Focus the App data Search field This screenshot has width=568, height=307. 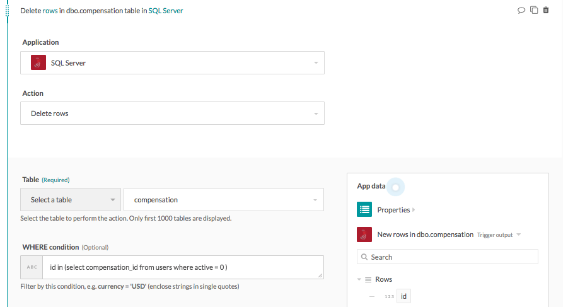tap(448, 257)
